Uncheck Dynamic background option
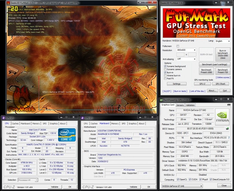 [165, 66]
